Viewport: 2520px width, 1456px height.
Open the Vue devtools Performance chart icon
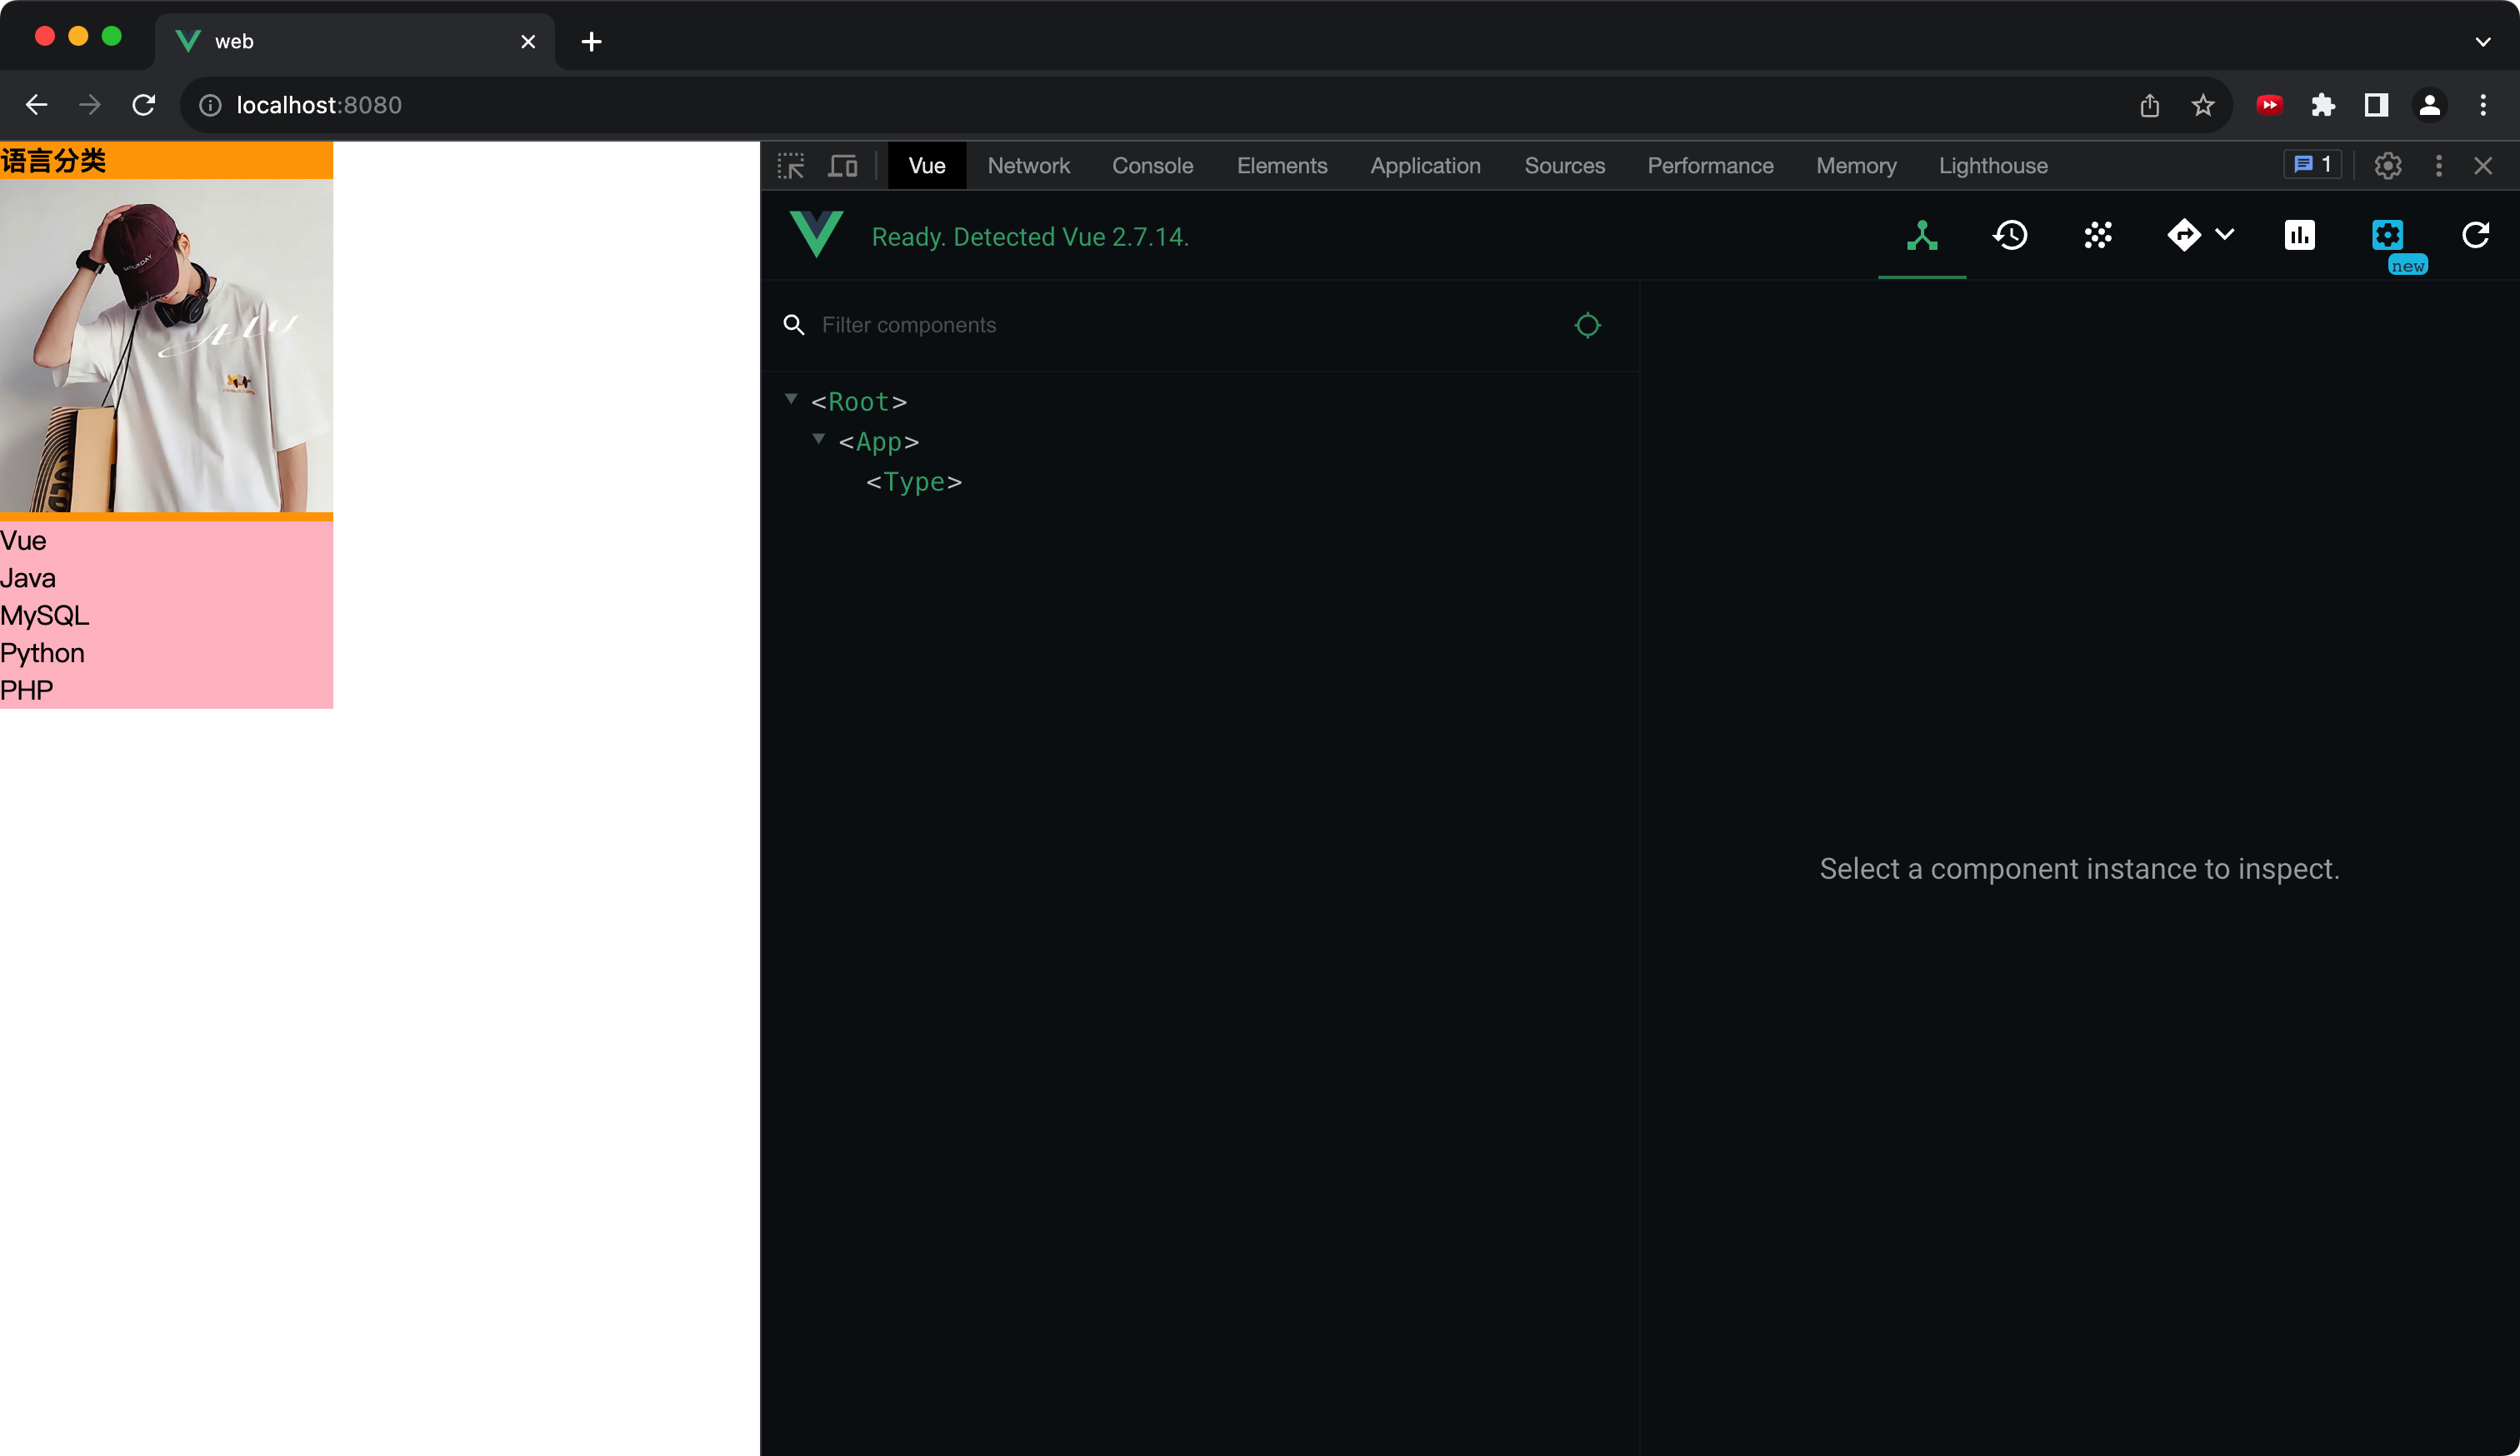pos(2299,236)
